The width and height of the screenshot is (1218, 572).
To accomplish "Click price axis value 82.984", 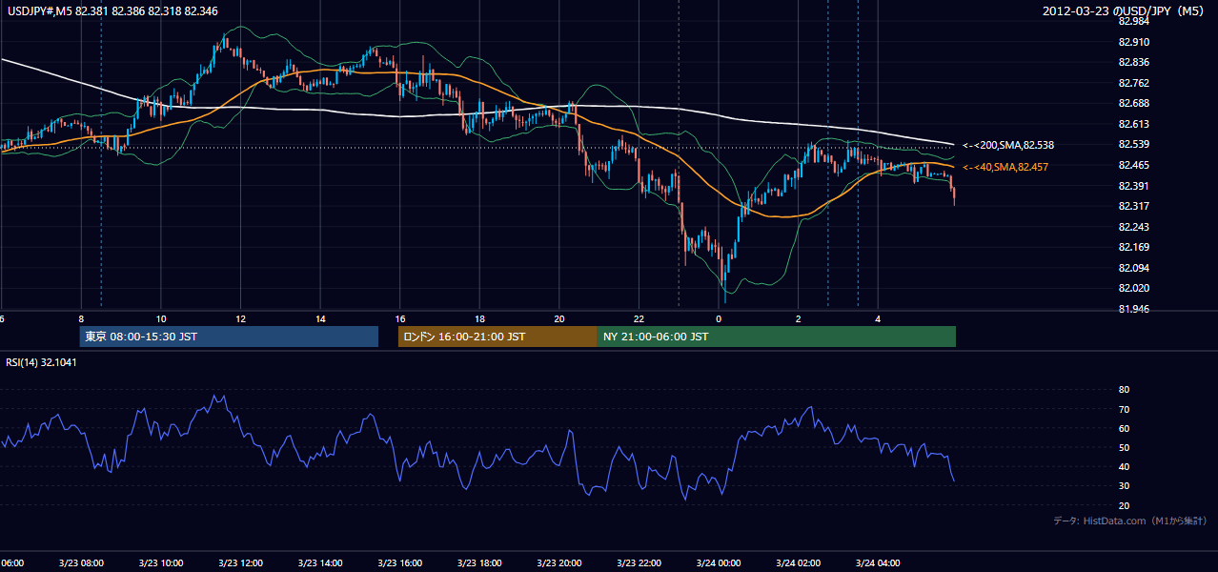I will pos(1133,21).
